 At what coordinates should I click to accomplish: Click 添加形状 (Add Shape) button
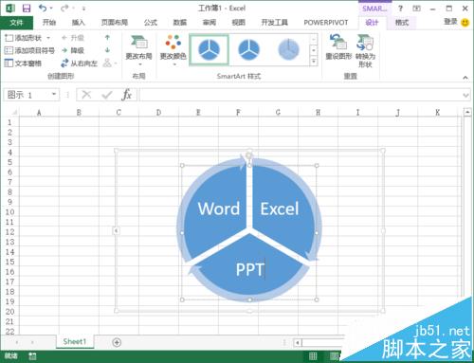[x=24, y=38]
